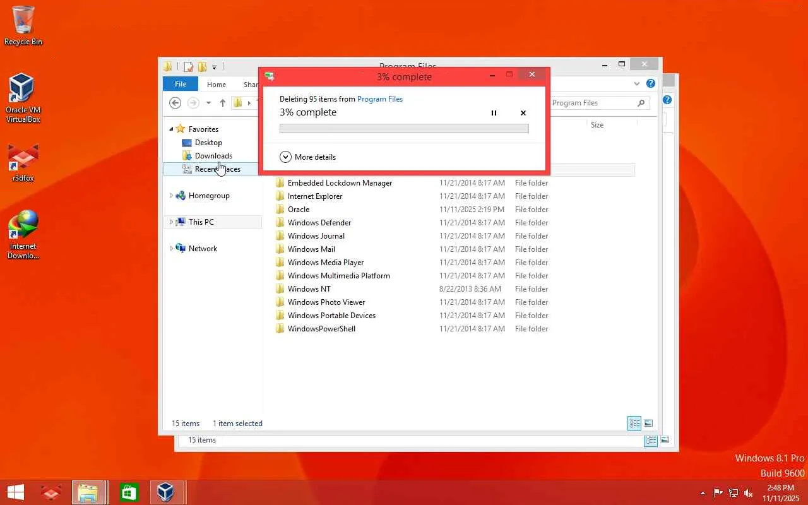This screenshot has width=808, height=505.
Task: Click the Oracle folder icon
Action: coord(280,210)
